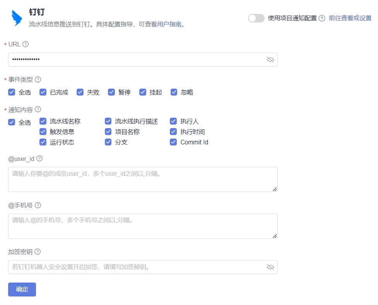This screenshot has width=378, height=305.
Task: Click help icon next to @user_id
Action: [x=39, y=158]
